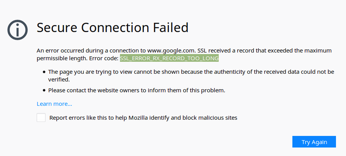Open the "Learn more…" link

point(54,104)
